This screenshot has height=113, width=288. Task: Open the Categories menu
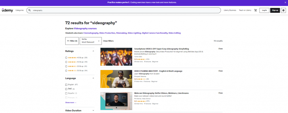(x=20, y=10)
